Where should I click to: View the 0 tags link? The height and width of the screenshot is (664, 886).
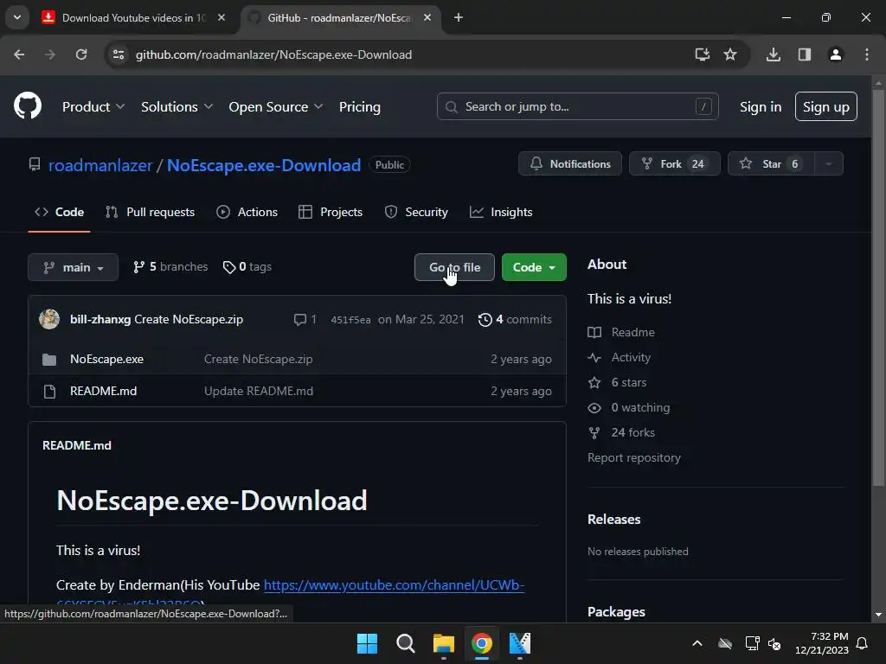click(247, 266)
